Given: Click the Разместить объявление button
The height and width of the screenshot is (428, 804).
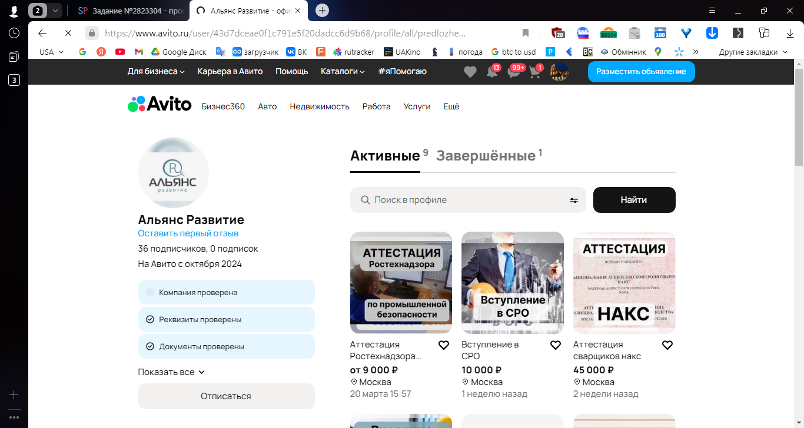Looking at the screenshot, I should (641, 72).
